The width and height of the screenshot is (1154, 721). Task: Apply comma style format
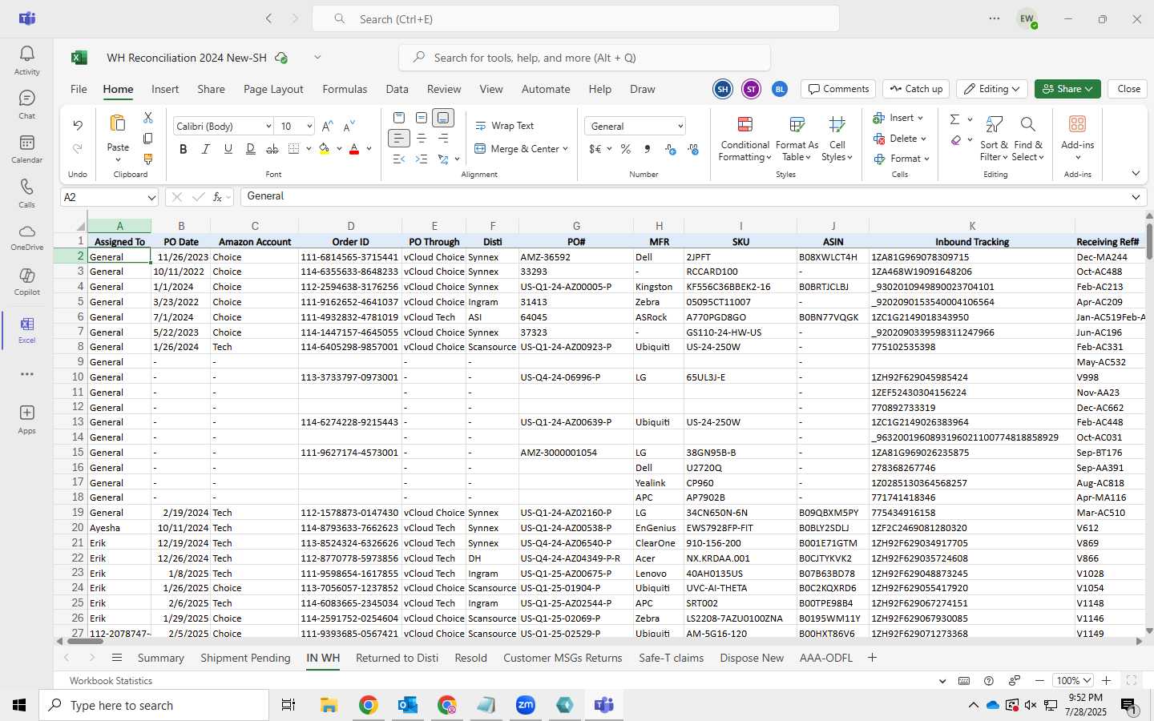647,149
